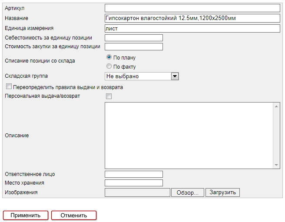
Task: Click the Применить button
Action: pyautogui.click(x=26, y=215)
